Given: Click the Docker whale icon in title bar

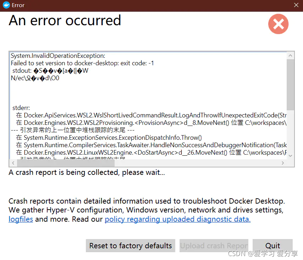Looking at the screenshot, I should [x=6, y=5].
